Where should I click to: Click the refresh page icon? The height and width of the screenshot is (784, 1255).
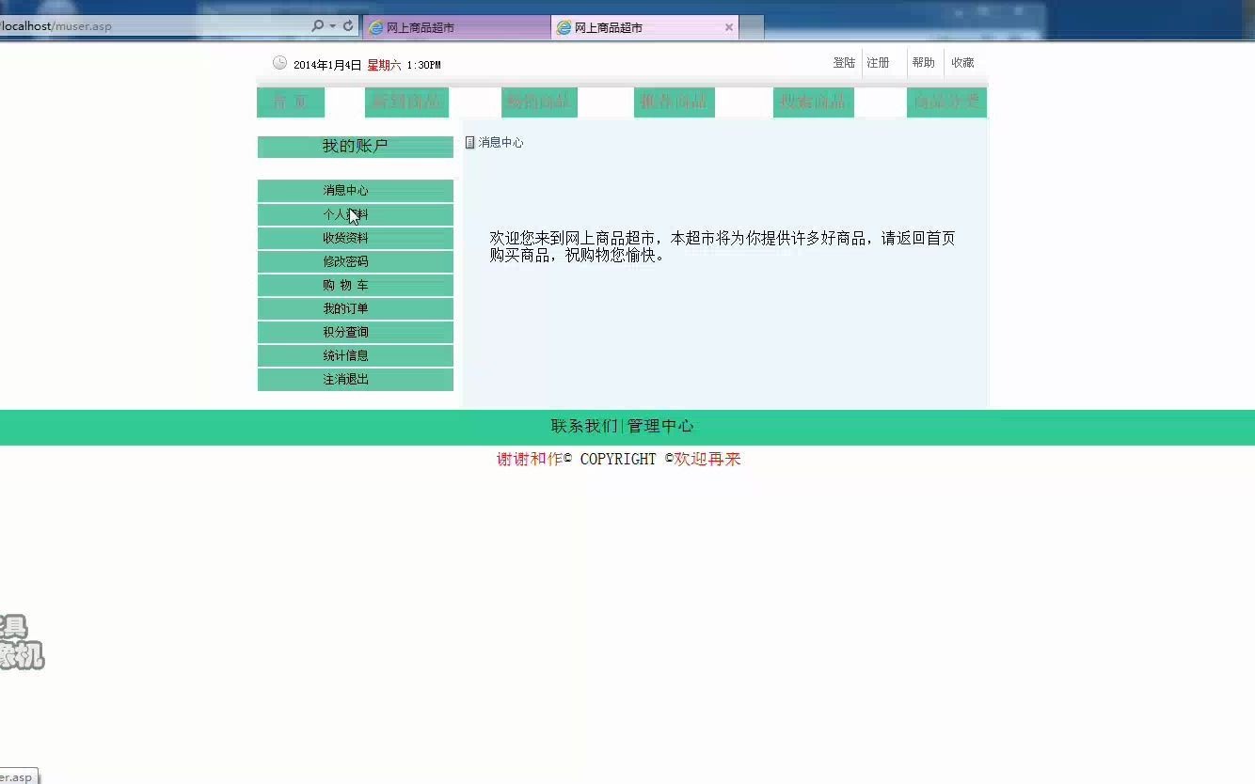348,26
